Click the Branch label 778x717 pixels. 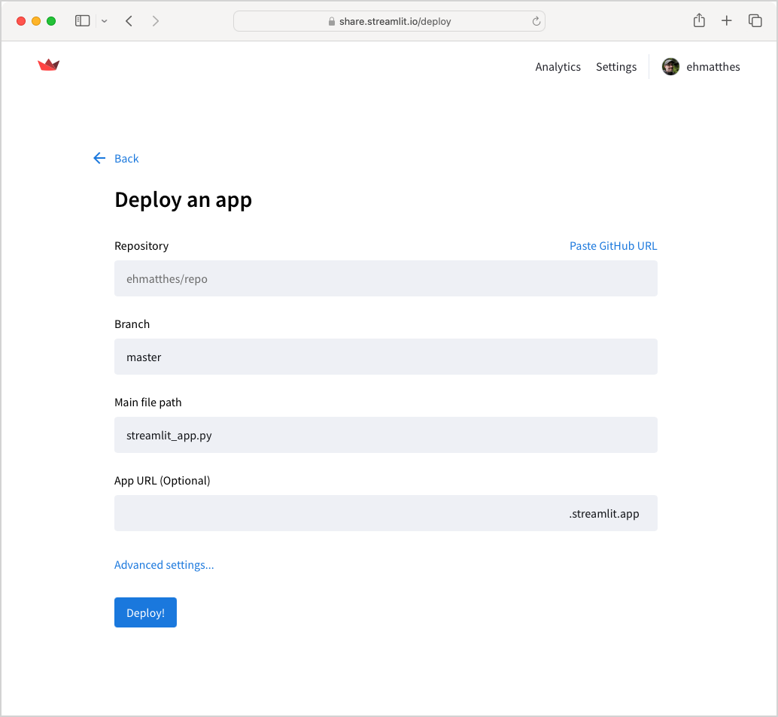132,324
